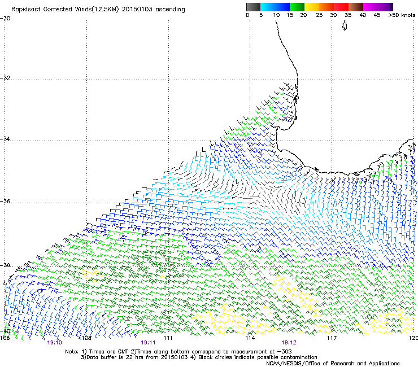This screenshot has width=418, height=367.
Task: Click the yellow 20-25 knots legend swatch
Action: tap(312, 7)
